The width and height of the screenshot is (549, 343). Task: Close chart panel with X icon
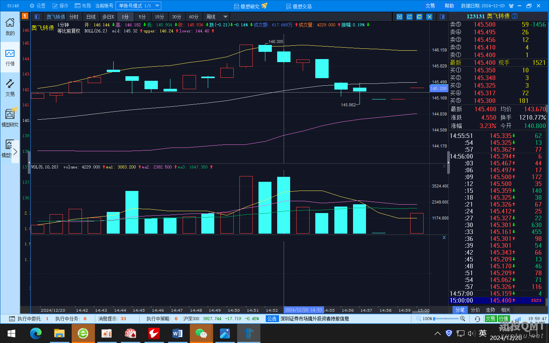(429, 17)
